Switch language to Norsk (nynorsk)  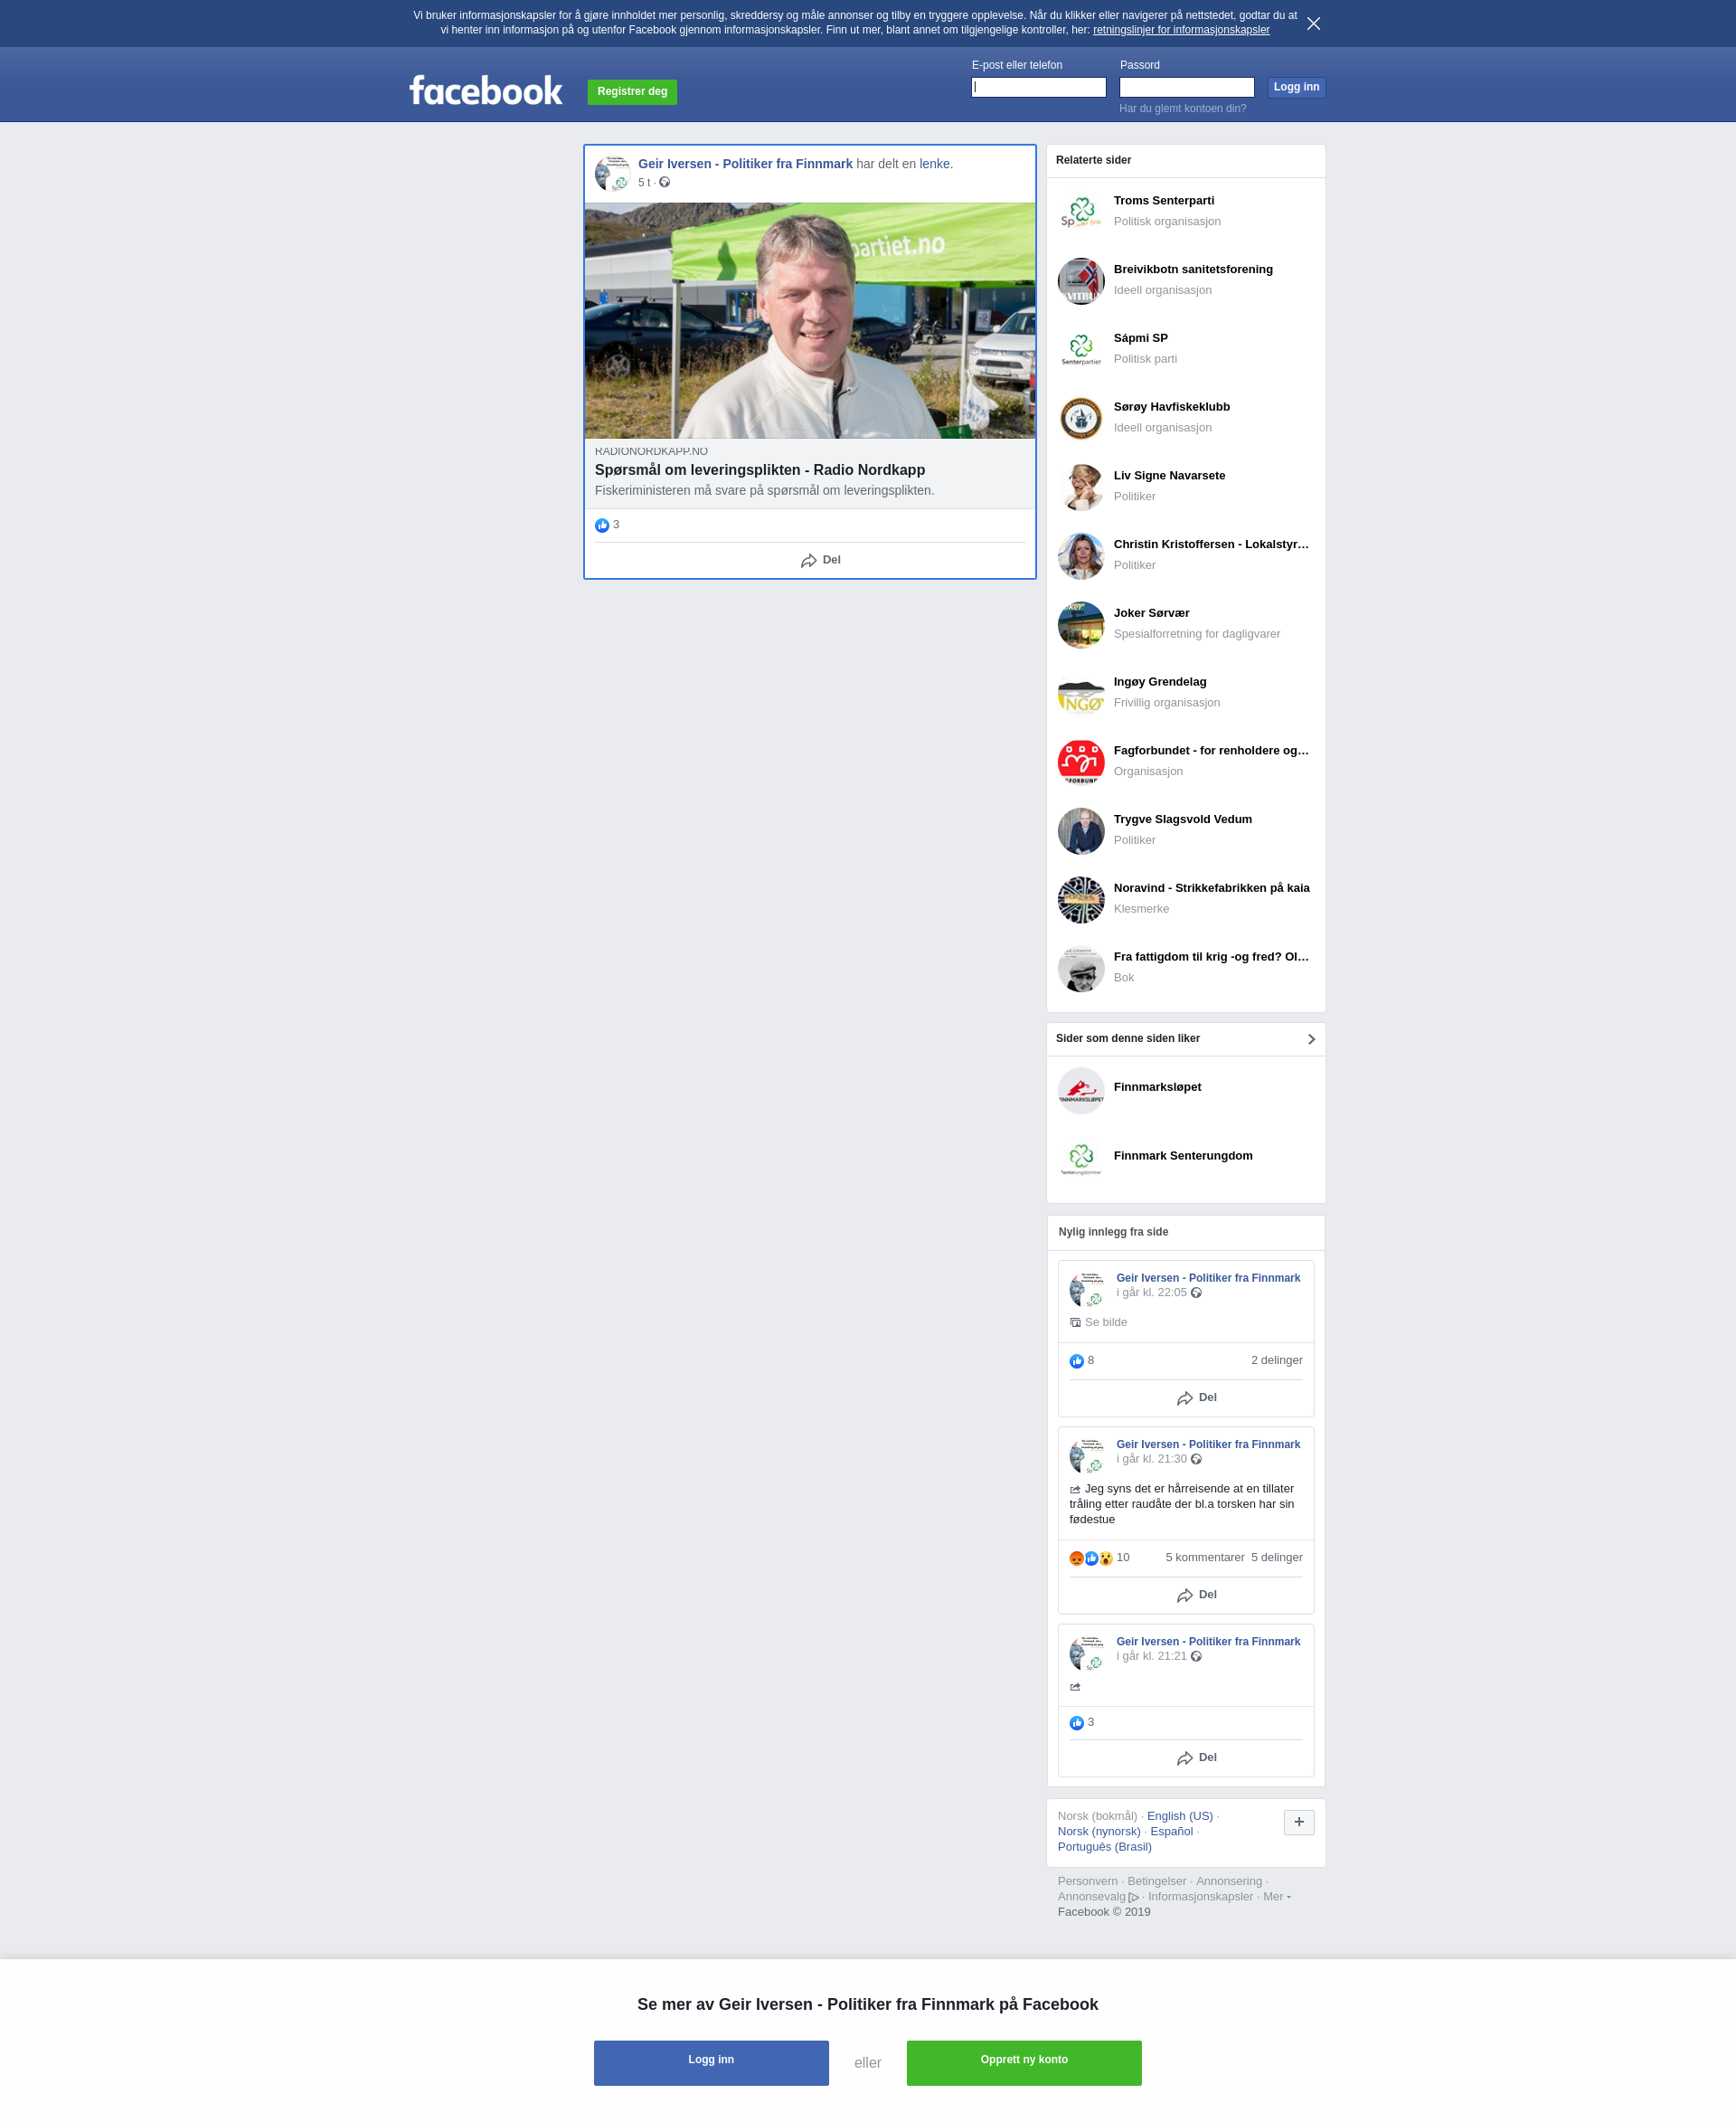click(x=1098, y=1832)
